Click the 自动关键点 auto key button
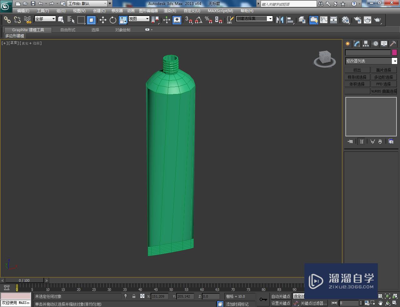The image size is (400, 307). [281, 296]
